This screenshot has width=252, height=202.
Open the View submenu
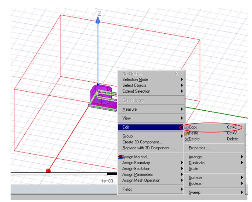[151, 118]
